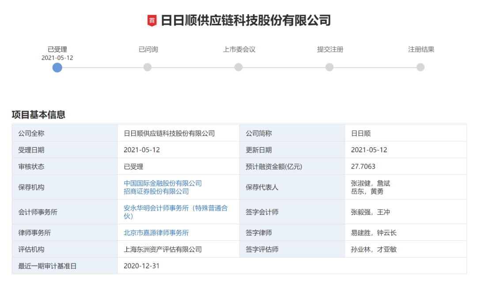477x281 pixels.
Task: Click the 会计师事务所 label cell
Action: (65, 212)
